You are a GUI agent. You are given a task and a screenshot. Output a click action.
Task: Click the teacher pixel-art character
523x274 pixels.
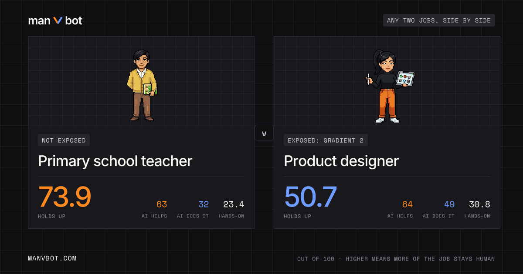tap(142, 85)
